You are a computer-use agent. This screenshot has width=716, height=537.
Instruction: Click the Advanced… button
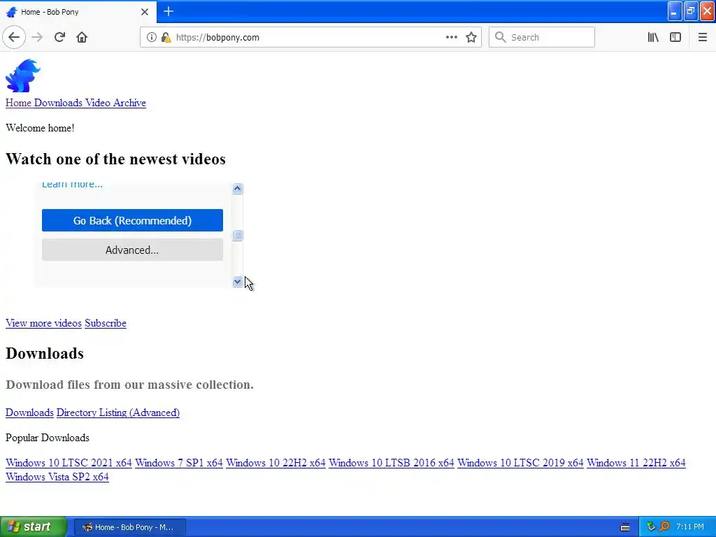pyautogui.click(x=132, y=250)
